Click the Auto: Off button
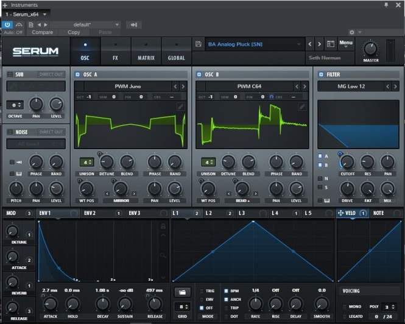This screenshot has height=324, width=405. pyautogui.click(x=13, y=32)
